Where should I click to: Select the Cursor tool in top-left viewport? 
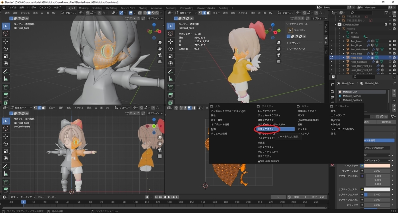pos(6,33)
